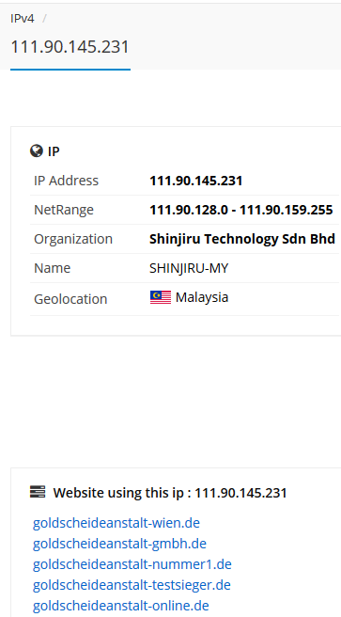Click Shinjiru Technology Sdn Bhd organization name
Image resolution: width=341 pixels, height=617 pixels.
(242, 239)
